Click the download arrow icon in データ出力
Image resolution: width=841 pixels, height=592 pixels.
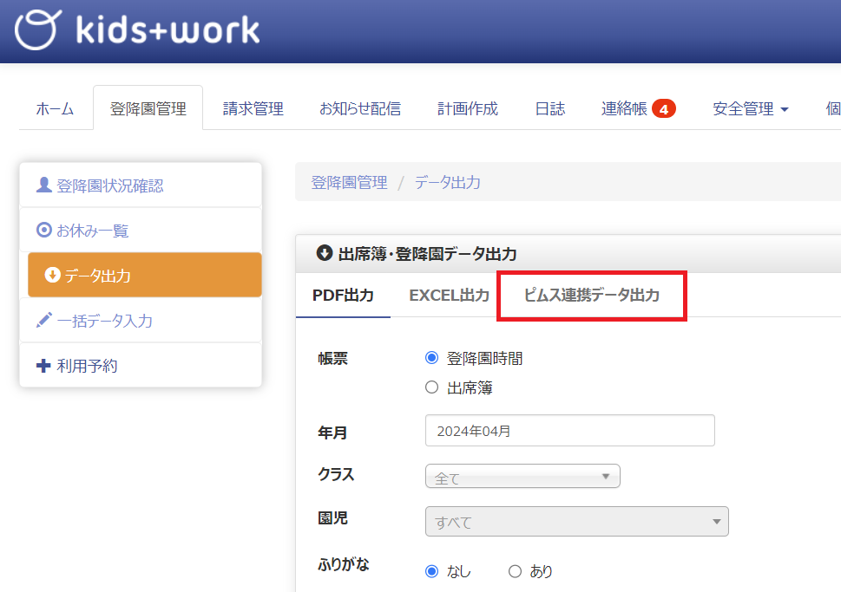[x=52, y=275]
